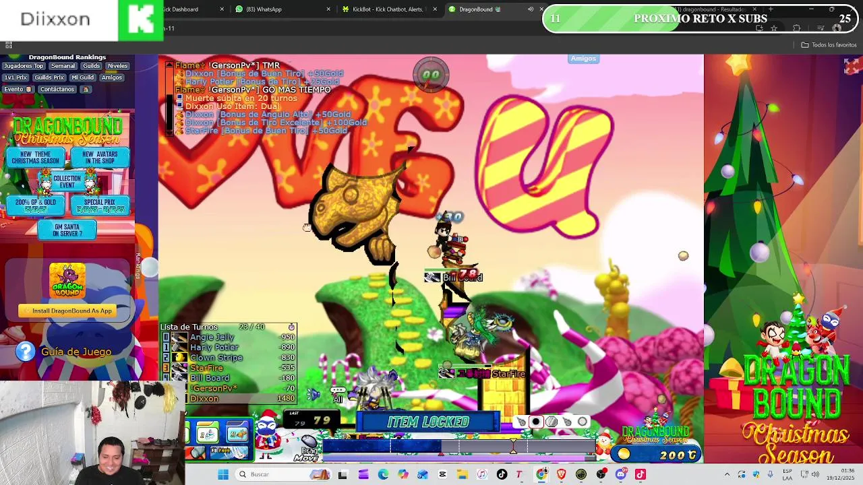Screen dimensions: 863x485
Task: Open the 200% GP & Gold banner
Action: pos(36,205)
